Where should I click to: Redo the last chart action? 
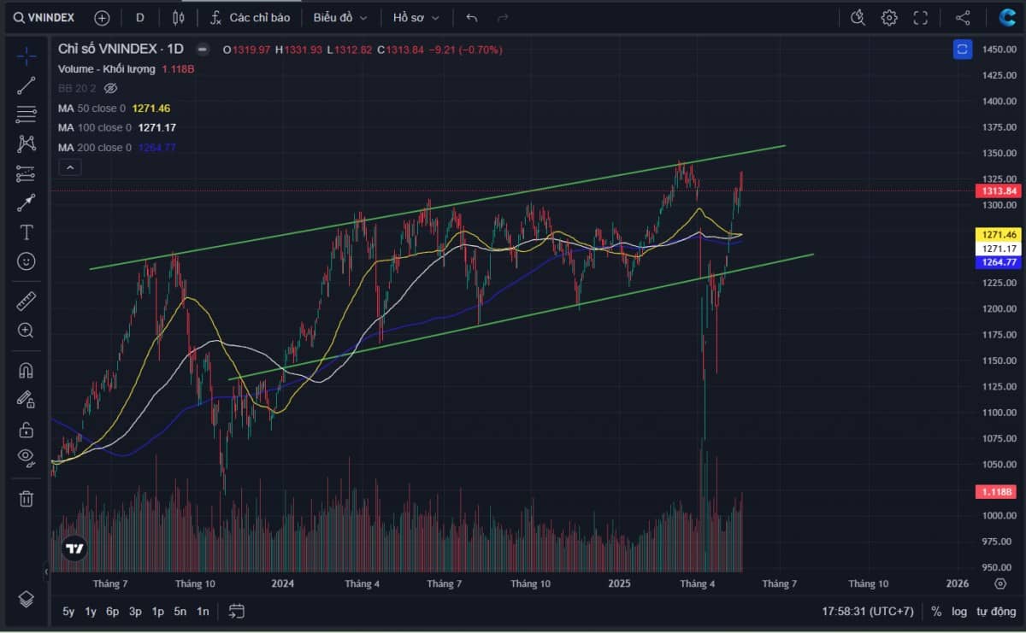coord(503,17)
